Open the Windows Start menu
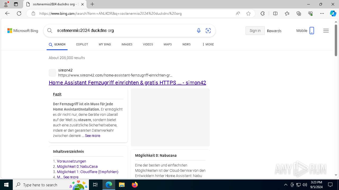 [x=6, y=185]
